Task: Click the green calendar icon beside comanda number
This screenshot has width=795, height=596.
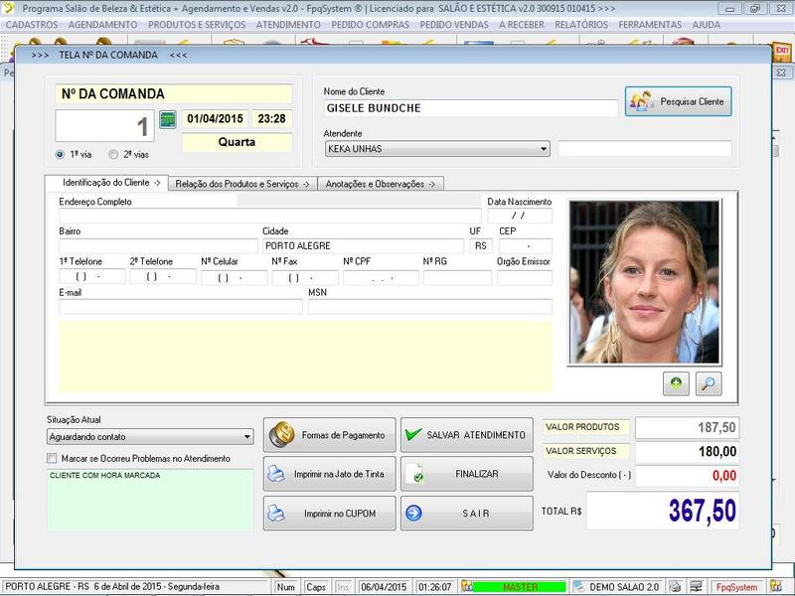Action: [x=167, y=120]
